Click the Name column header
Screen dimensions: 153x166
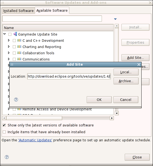[x=58, y=28]
